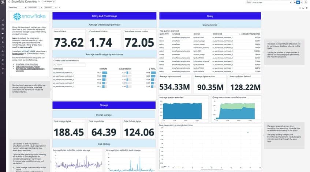This screenshot has width=310, height=172.
Task: Click the Total failsafe bytes value 124.06
Action: (139, 132)
